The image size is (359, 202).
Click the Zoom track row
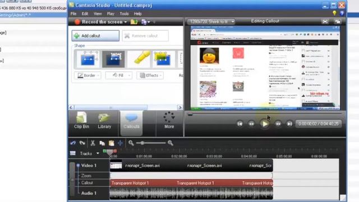click(x=191, y=176)
